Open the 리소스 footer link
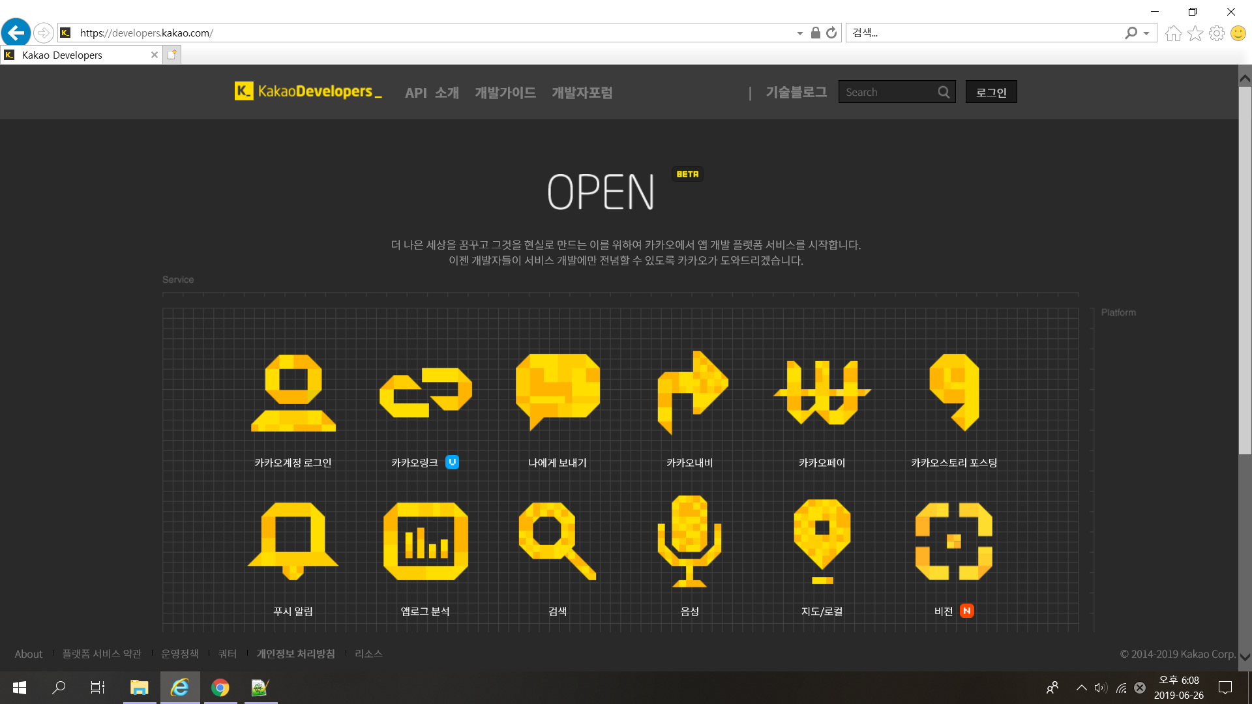 click(x=368, y=654)
